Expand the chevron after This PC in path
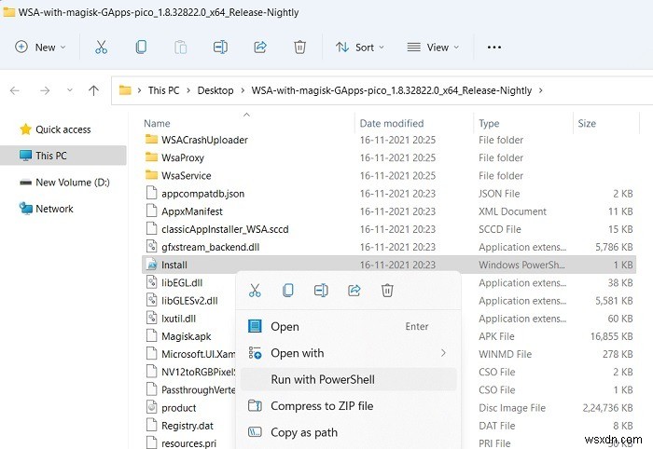This screenshot has width=653, height=449. 188,90
